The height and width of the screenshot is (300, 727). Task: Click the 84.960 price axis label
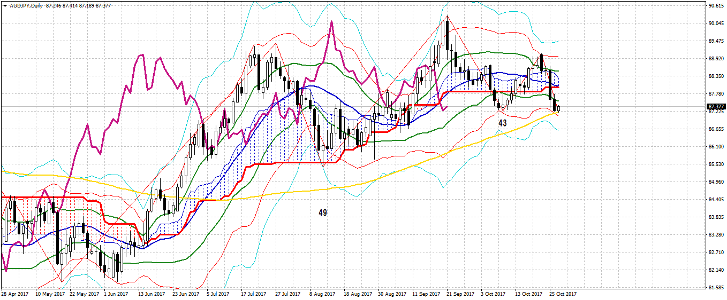[x=715, y=182]
